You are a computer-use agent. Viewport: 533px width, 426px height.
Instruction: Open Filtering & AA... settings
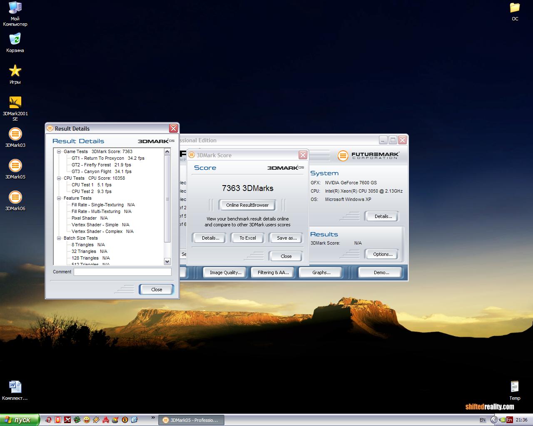(273, 272)
